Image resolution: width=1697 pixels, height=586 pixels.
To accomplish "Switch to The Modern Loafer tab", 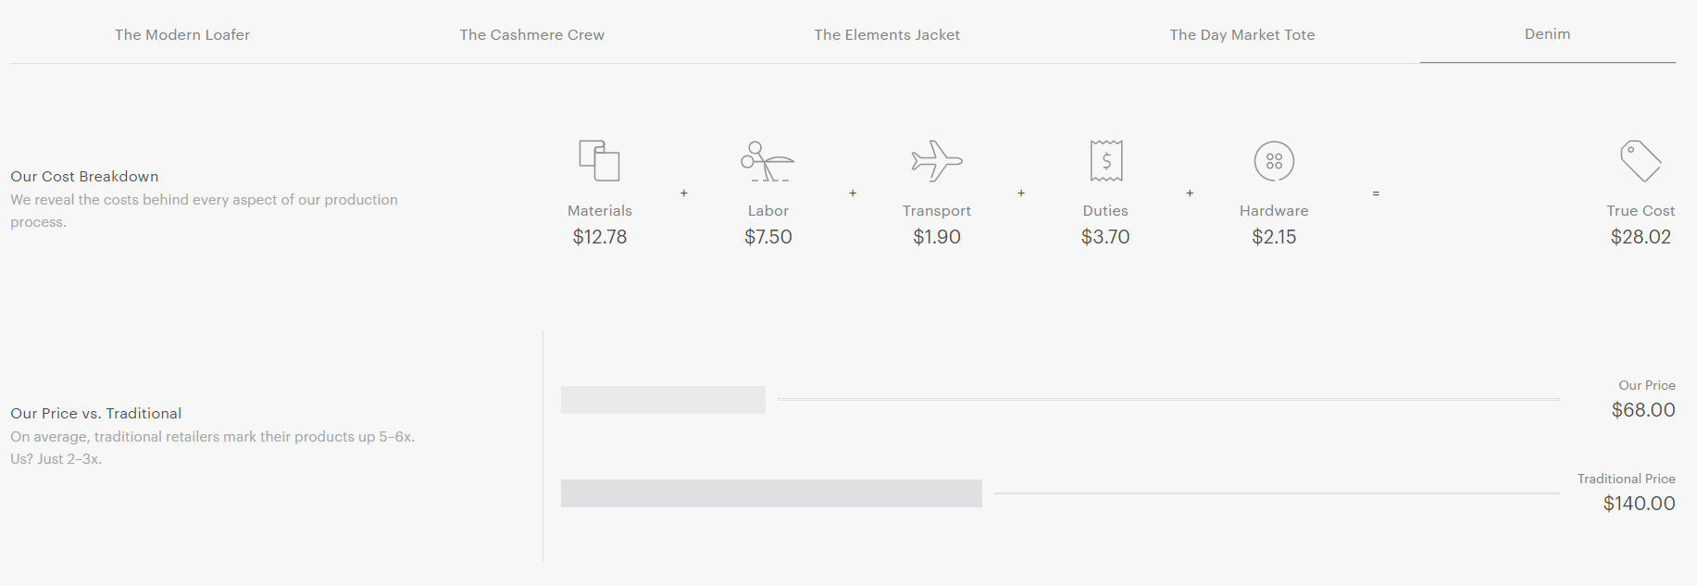I will click(x=182, y=34).
